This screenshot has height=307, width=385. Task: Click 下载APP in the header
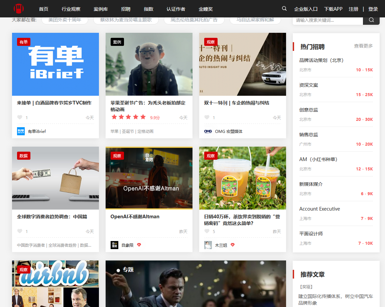pos(333,9)
